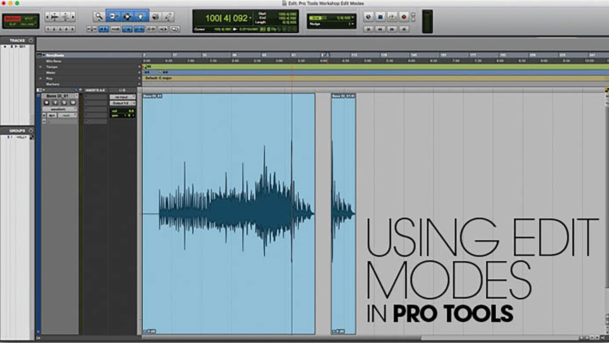Select the narrow second Bass DI_01 clip
This screenshot has width=609, height=343.
pyautogui.click(x=344, y=214)
